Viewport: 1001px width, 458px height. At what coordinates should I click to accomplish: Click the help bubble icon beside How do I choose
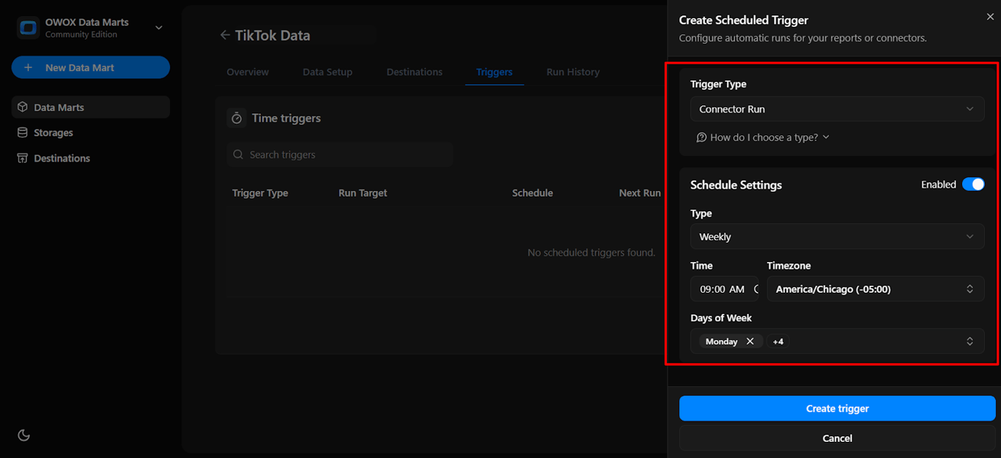tap(701, 137)
